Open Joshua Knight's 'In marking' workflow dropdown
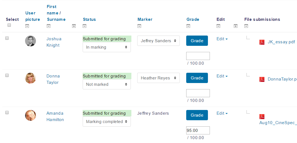The image size is (297, 143). click(107, 47)
